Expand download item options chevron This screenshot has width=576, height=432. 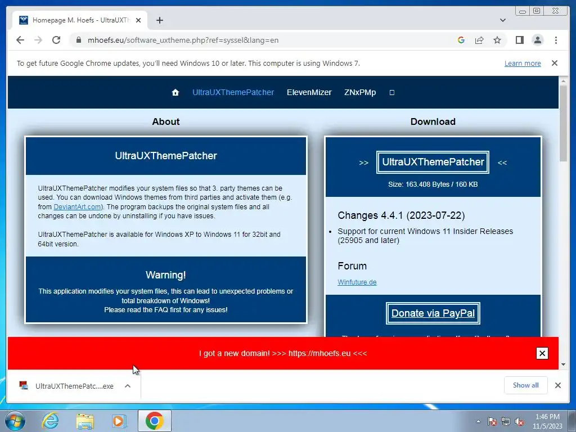[128, 386]
